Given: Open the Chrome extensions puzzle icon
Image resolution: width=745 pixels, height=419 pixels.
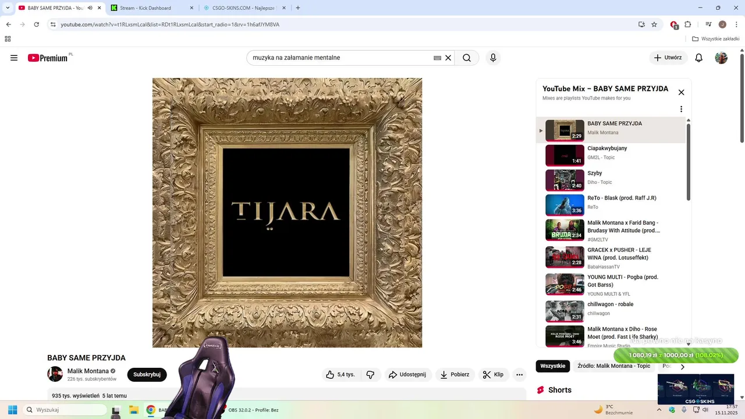Looking at the screenshot, I should point(688,24).
